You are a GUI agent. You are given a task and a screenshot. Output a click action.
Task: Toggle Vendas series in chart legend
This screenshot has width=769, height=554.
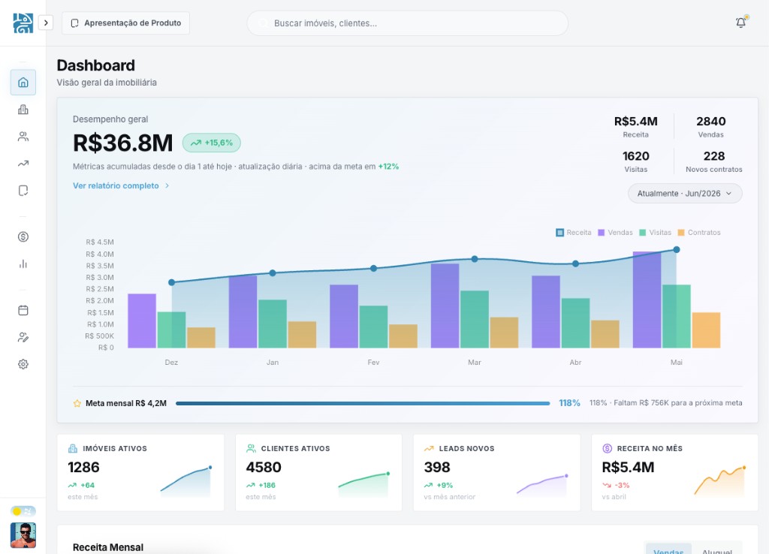(615, 233)
